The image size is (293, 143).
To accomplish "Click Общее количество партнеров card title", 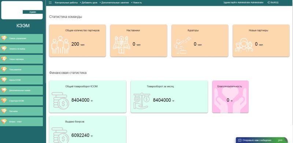I will click(x=82, y=30).
